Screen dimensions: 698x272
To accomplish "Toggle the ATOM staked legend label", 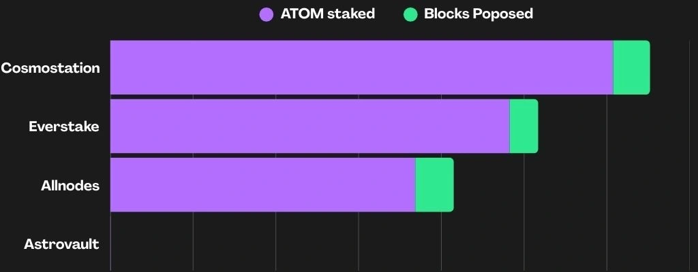I will (x=327, y=14).
